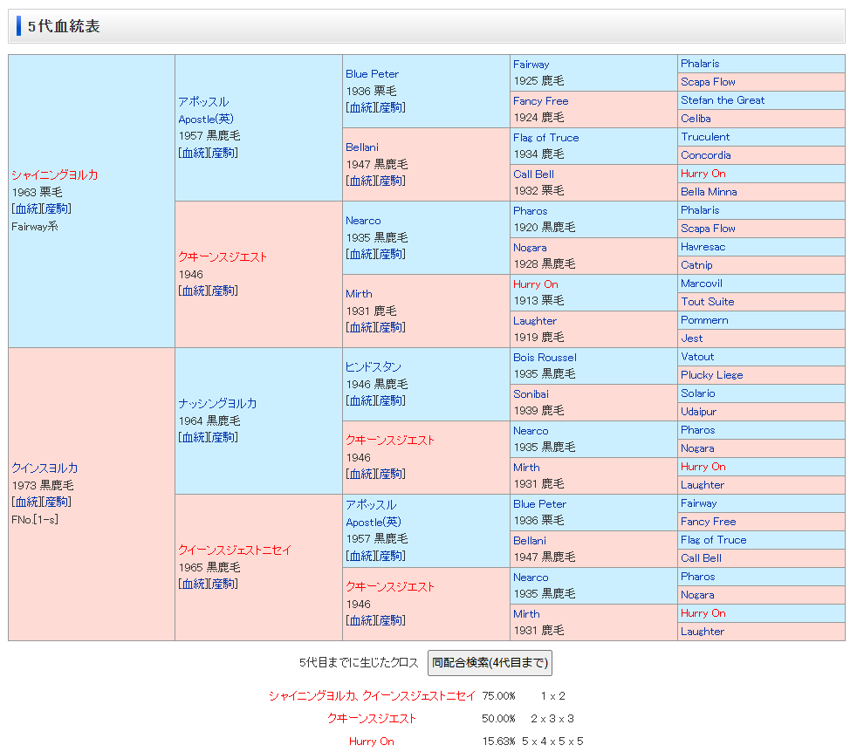The height and width of the screenshot is (752, 857).
Task: Open the Catnip ancestor link
Action: pos(696,264)
